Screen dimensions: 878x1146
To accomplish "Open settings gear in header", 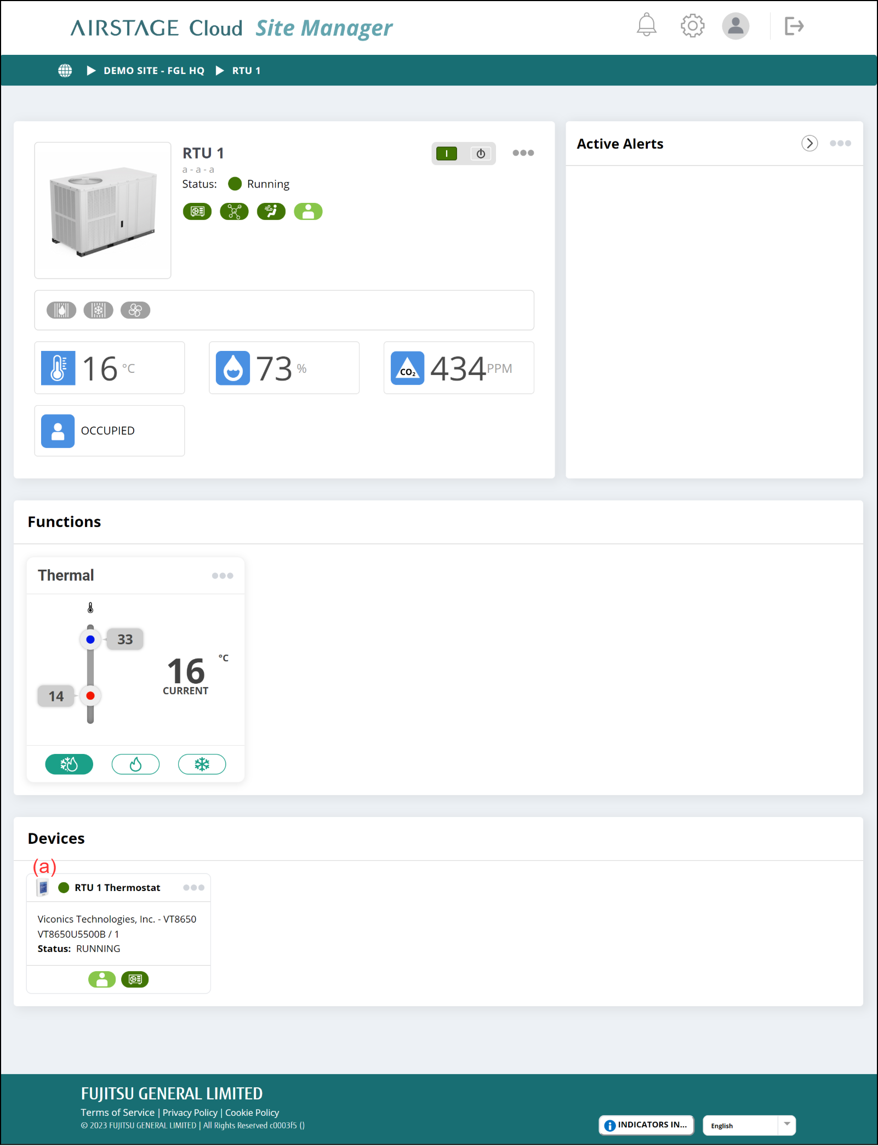I will tap(692, 25).
